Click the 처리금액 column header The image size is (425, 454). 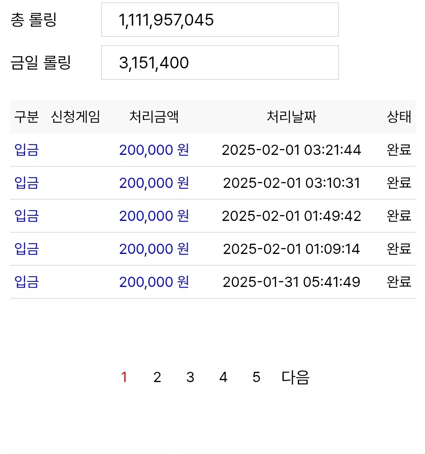pos(154,117)
